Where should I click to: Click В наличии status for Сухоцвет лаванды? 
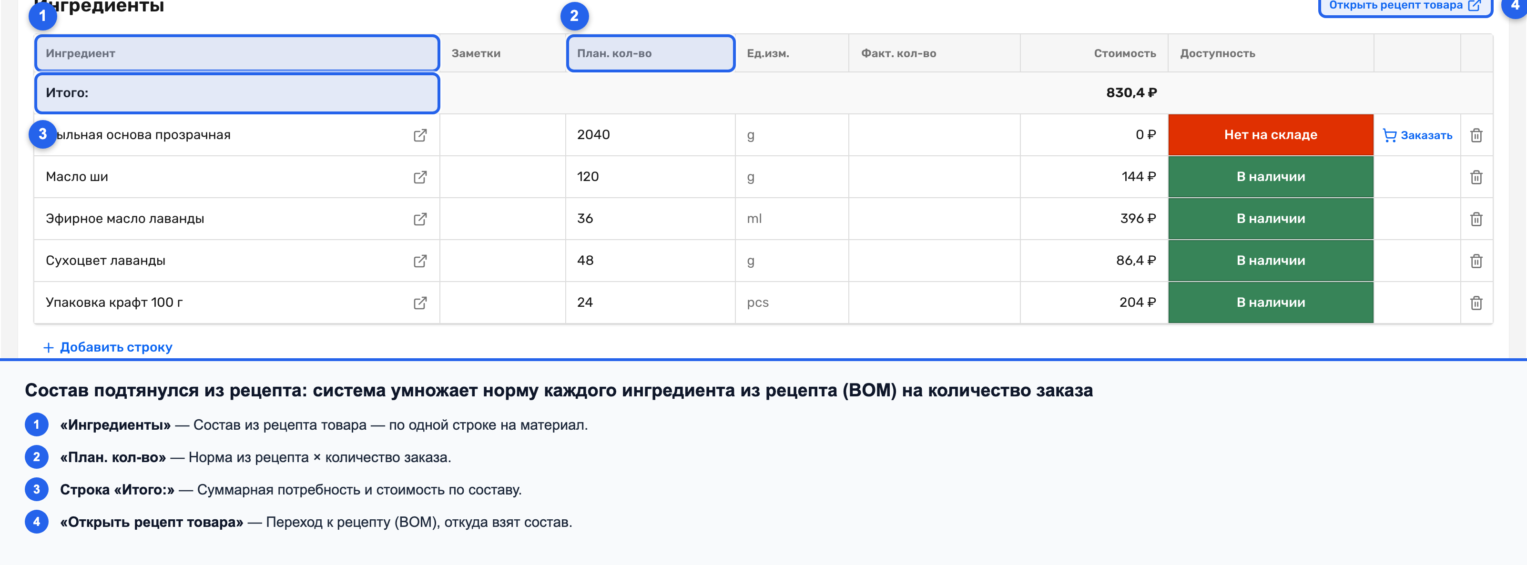(x=1270, y=261)
